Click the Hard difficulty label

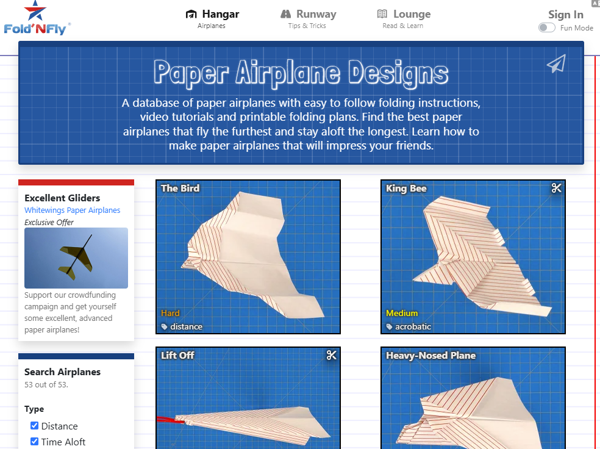point(170,313)
